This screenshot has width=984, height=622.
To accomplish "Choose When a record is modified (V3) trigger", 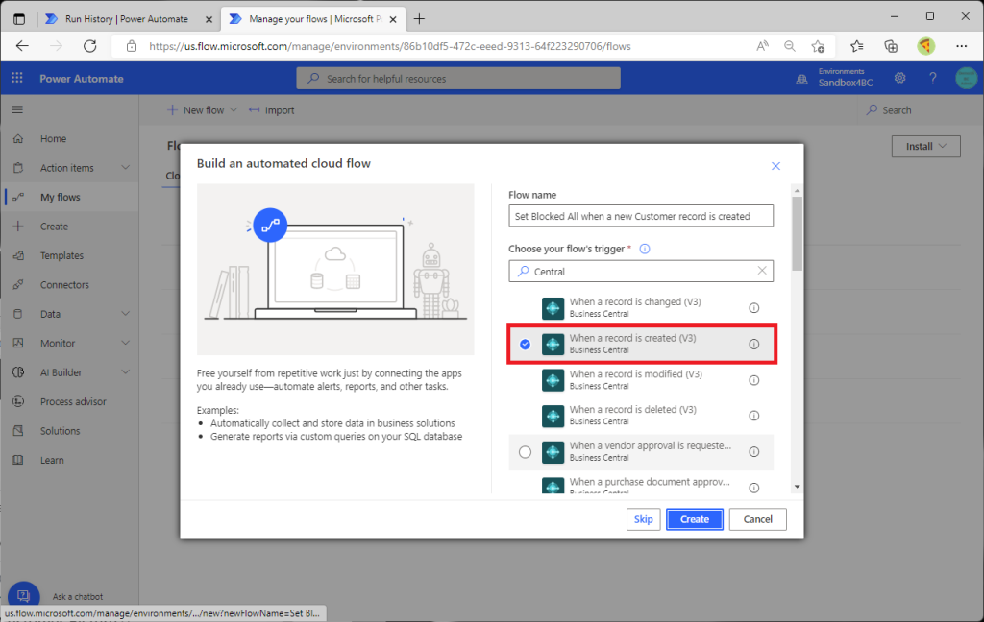I will (641, 380).
